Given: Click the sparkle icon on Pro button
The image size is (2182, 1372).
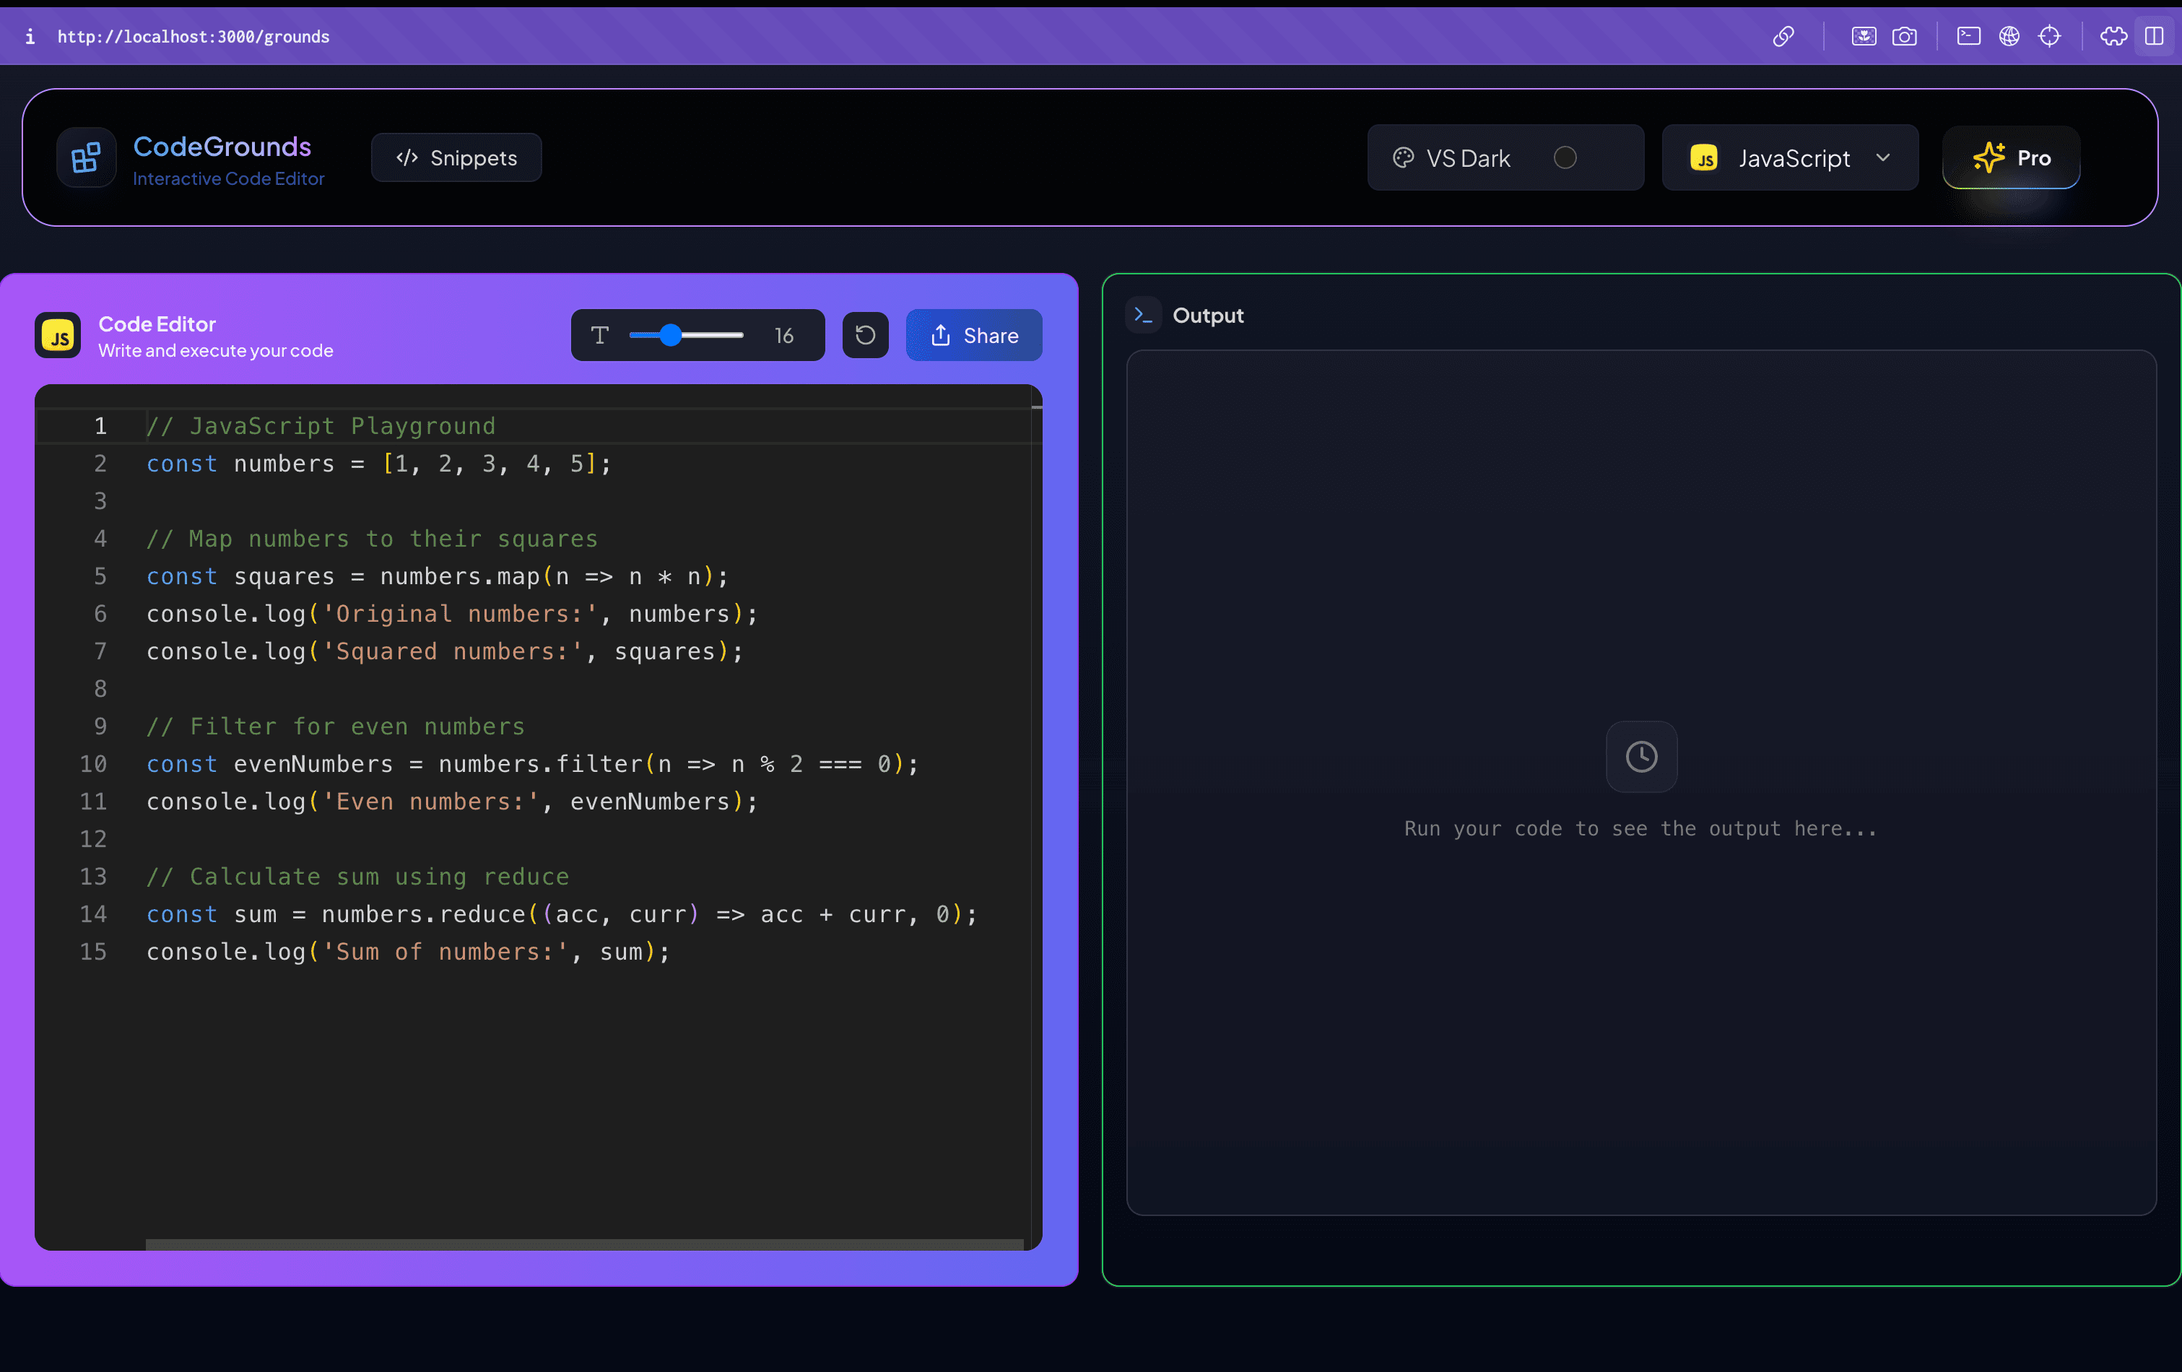Looking at the screenshot, I should pyautogui.click(x=1988, y=157).
